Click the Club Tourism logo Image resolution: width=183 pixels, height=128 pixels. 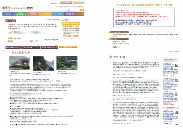coord(14,9)
